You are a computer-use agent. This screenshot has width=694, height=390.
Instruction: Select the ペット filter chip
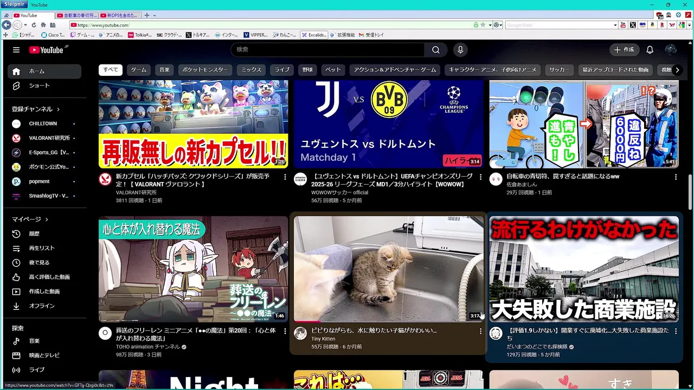click(x=333, y=69)
